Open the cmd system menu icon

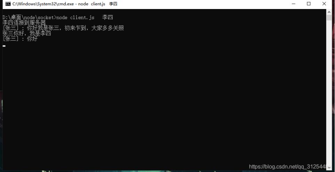pos(8,4)
